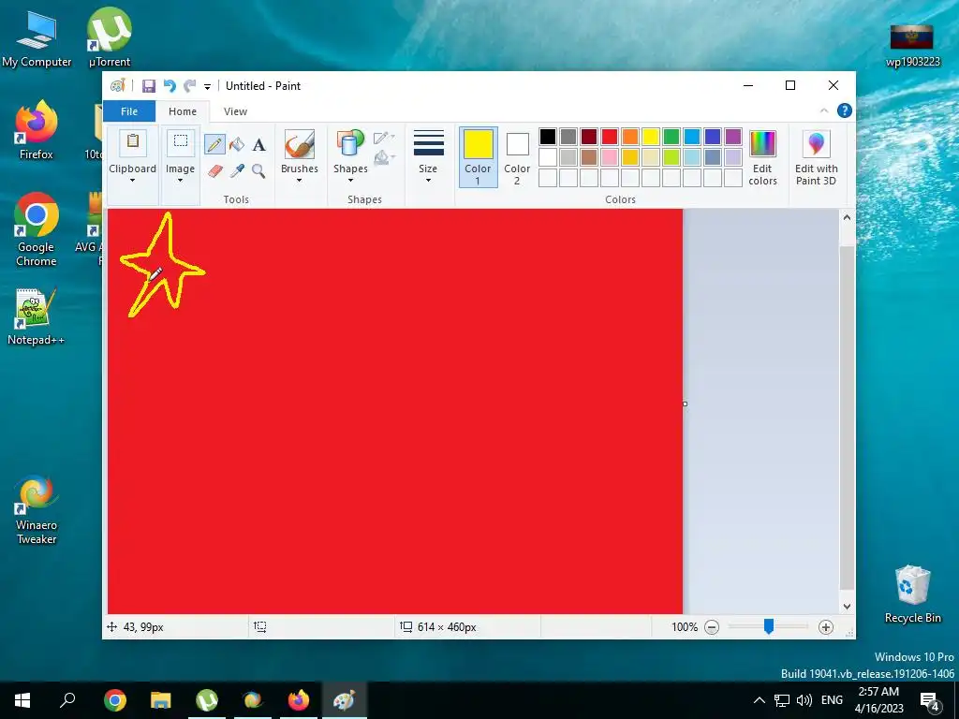959x719 pixels.
Task: Show hidden tray icons with the caret
Action: coord(759,700)
